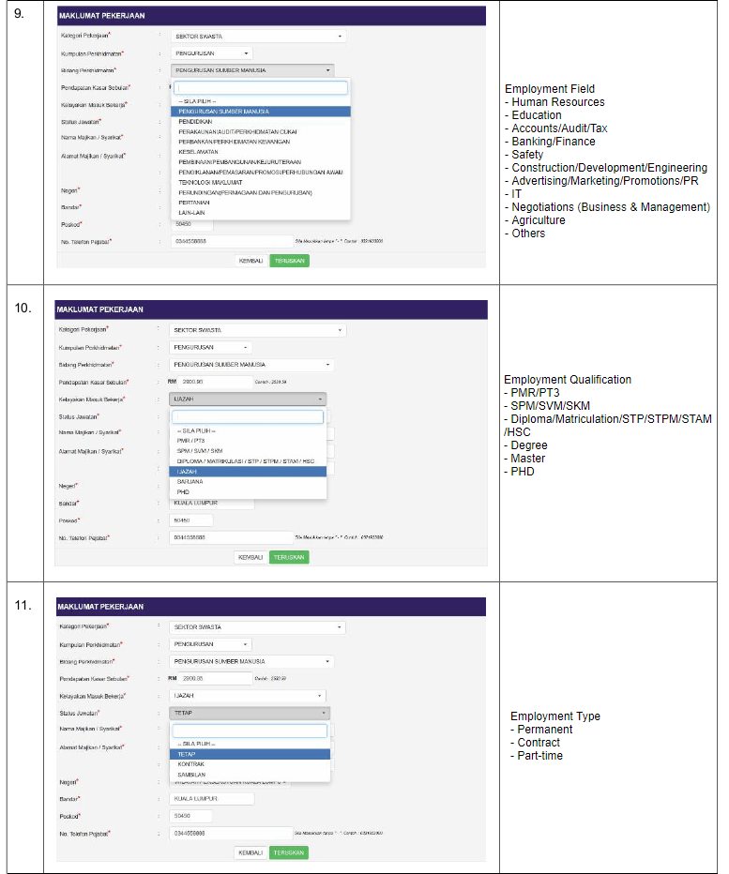Viewport: 729px width, 874px height.
Task: Pick the PERTANIAN option
Action: [x=194, y=202]
